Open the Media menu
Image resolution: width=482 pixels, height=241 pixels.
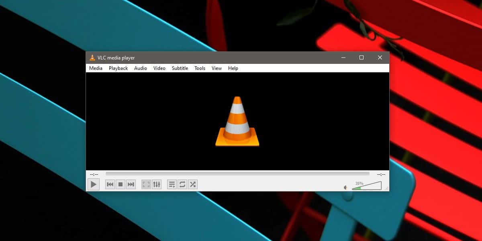(x=96, y=68)
